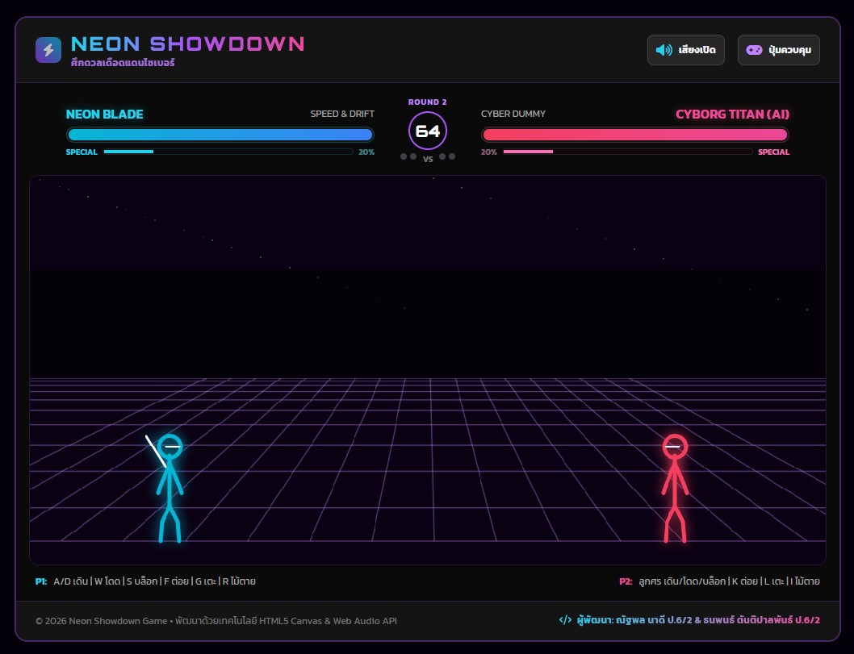The image size is (854, 654).
Task: Click the round timer circle showing 64
Action: click(x=428, y=131)
